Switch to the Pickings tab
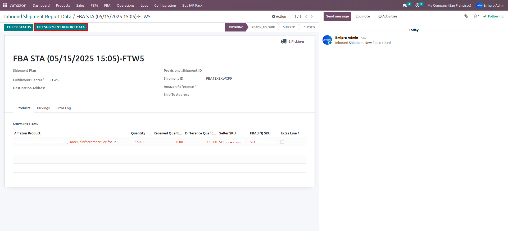This screenshot has width=508, height=231. pos(43,108)
